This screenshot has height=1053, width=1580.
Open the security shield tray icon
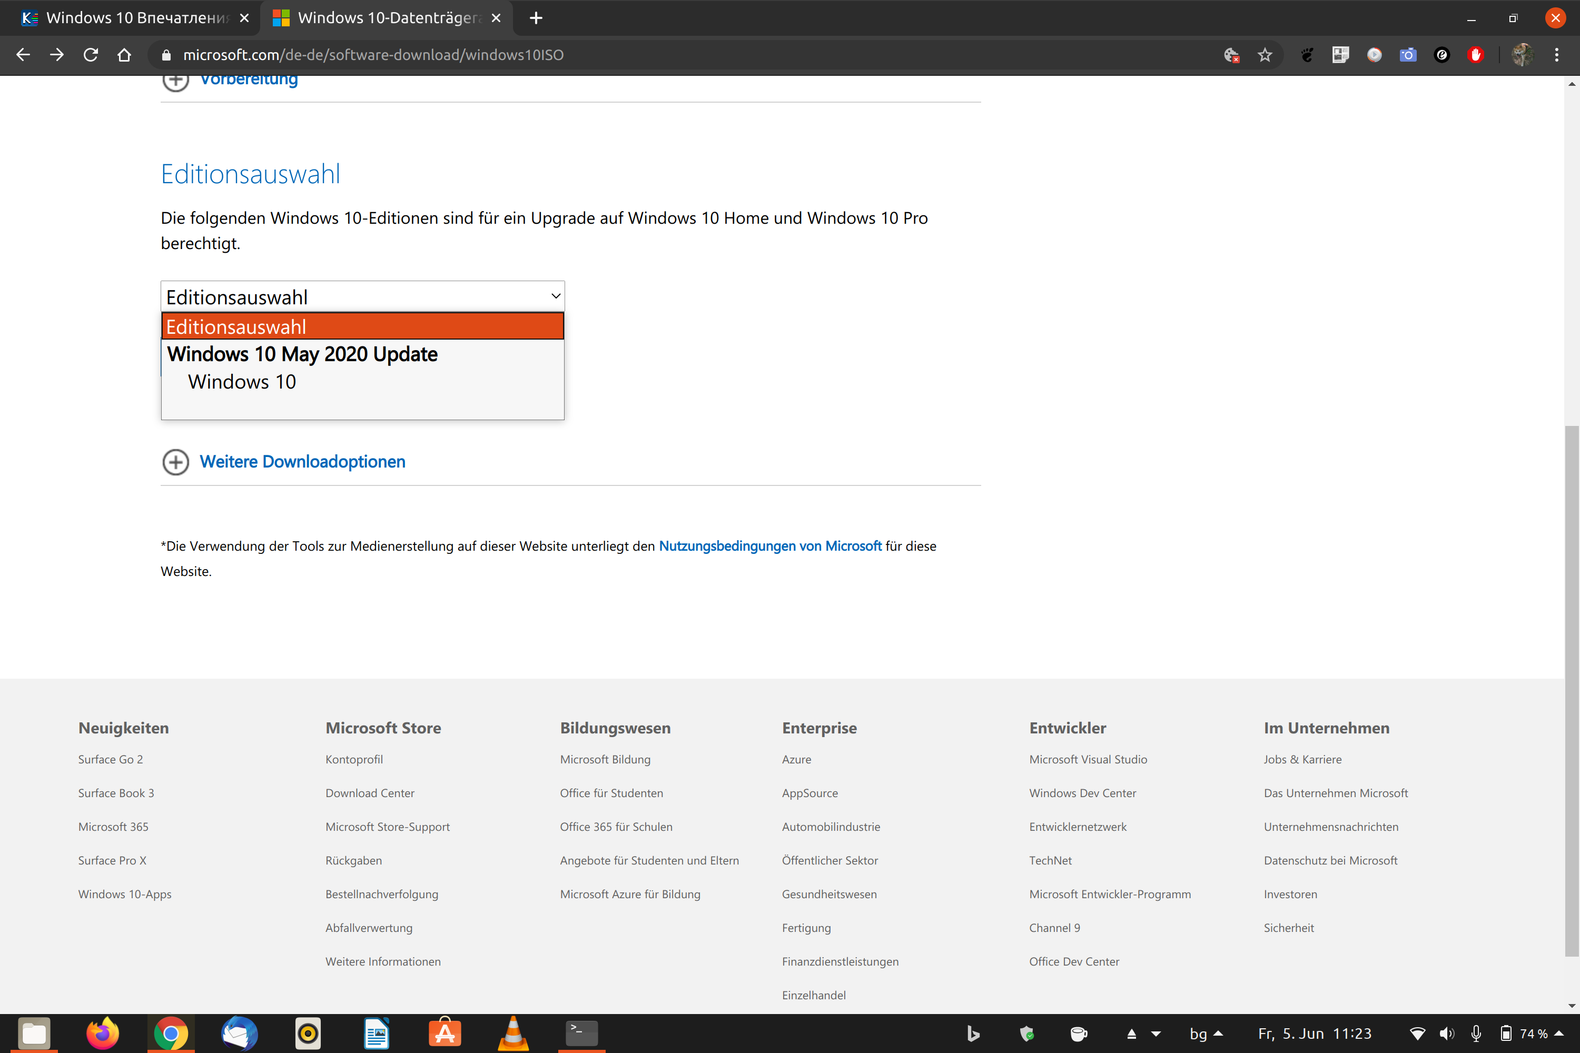(1026, 1034)
